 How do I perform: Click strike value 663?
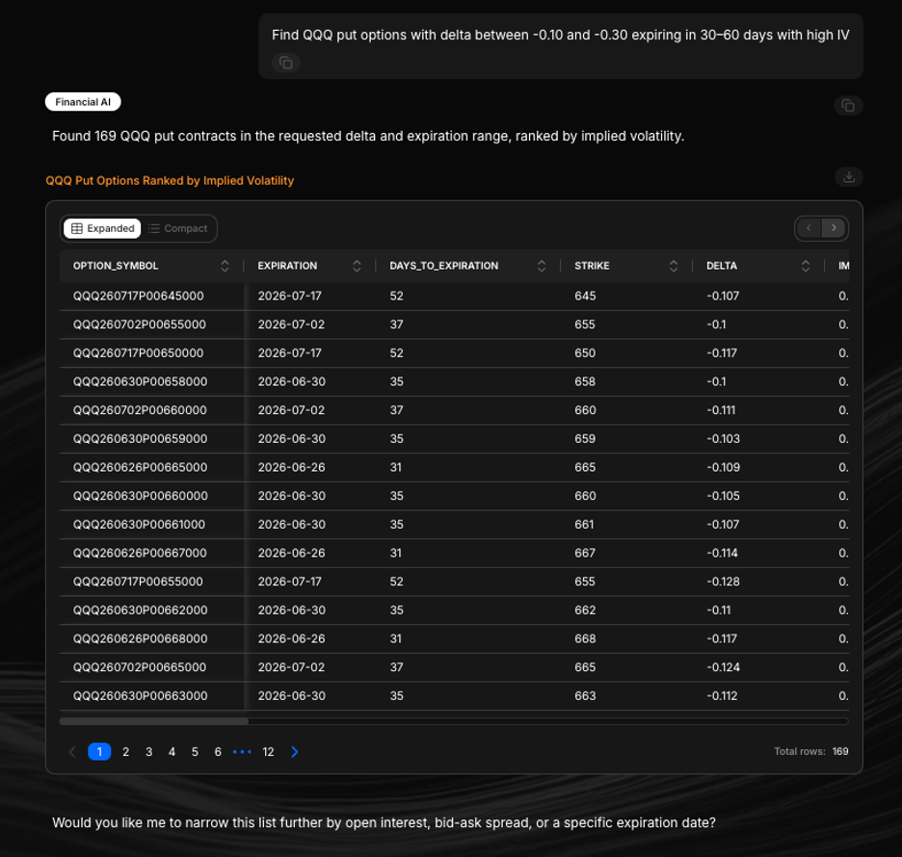click(x=585, y=695)
